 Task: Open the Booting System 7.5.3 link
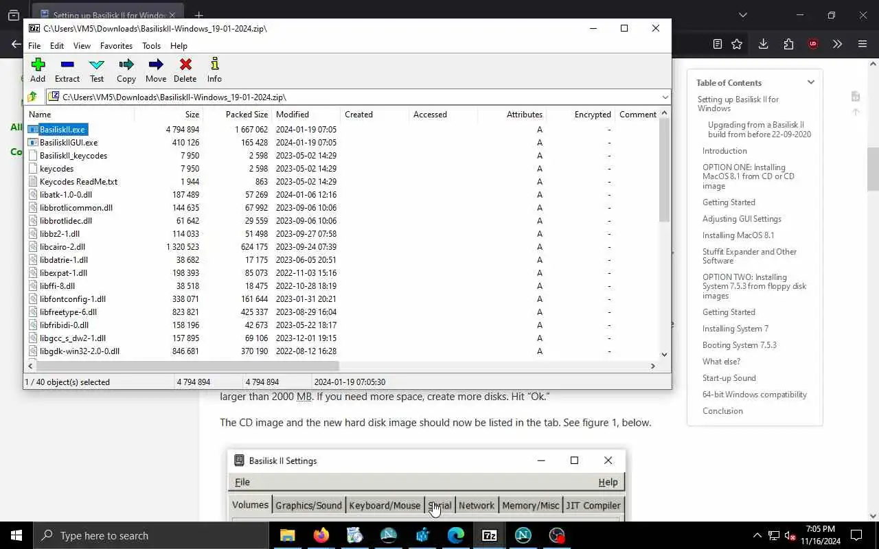tap(740, 345)
